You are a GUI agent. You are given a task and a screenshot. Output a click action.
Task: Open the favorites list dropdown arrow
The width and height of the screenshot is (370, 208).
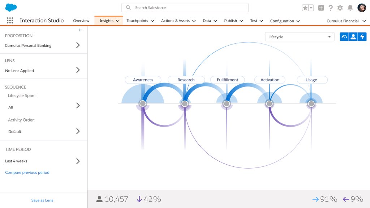[311, 8]
